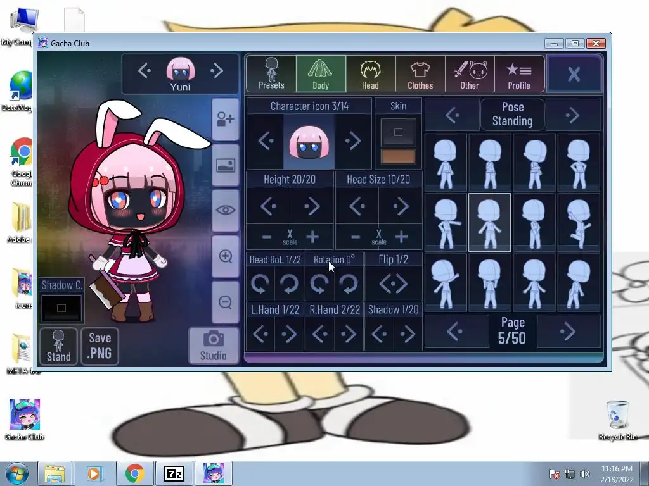Select the highlighted pose in middle row
This screenshot has width=649, height=486.
(490, 223)
